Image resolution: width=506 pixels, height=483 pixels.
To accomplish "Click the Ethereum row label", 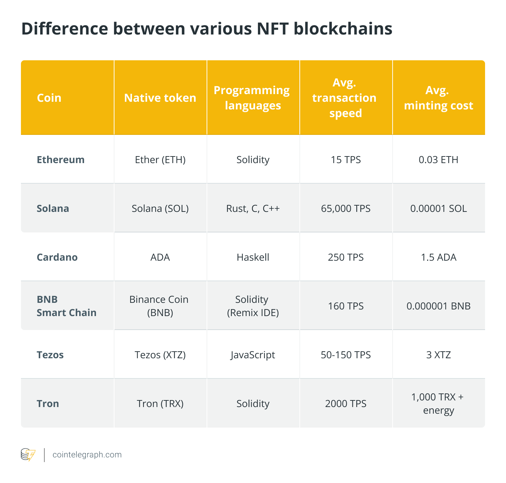I will point(61,160).
